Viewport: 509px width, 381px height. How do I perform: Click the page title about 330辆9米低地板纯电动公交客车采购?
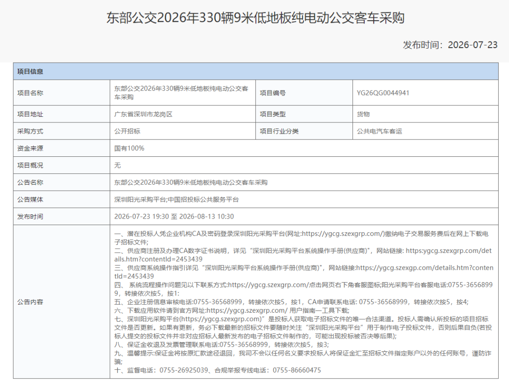pos(255,18)
